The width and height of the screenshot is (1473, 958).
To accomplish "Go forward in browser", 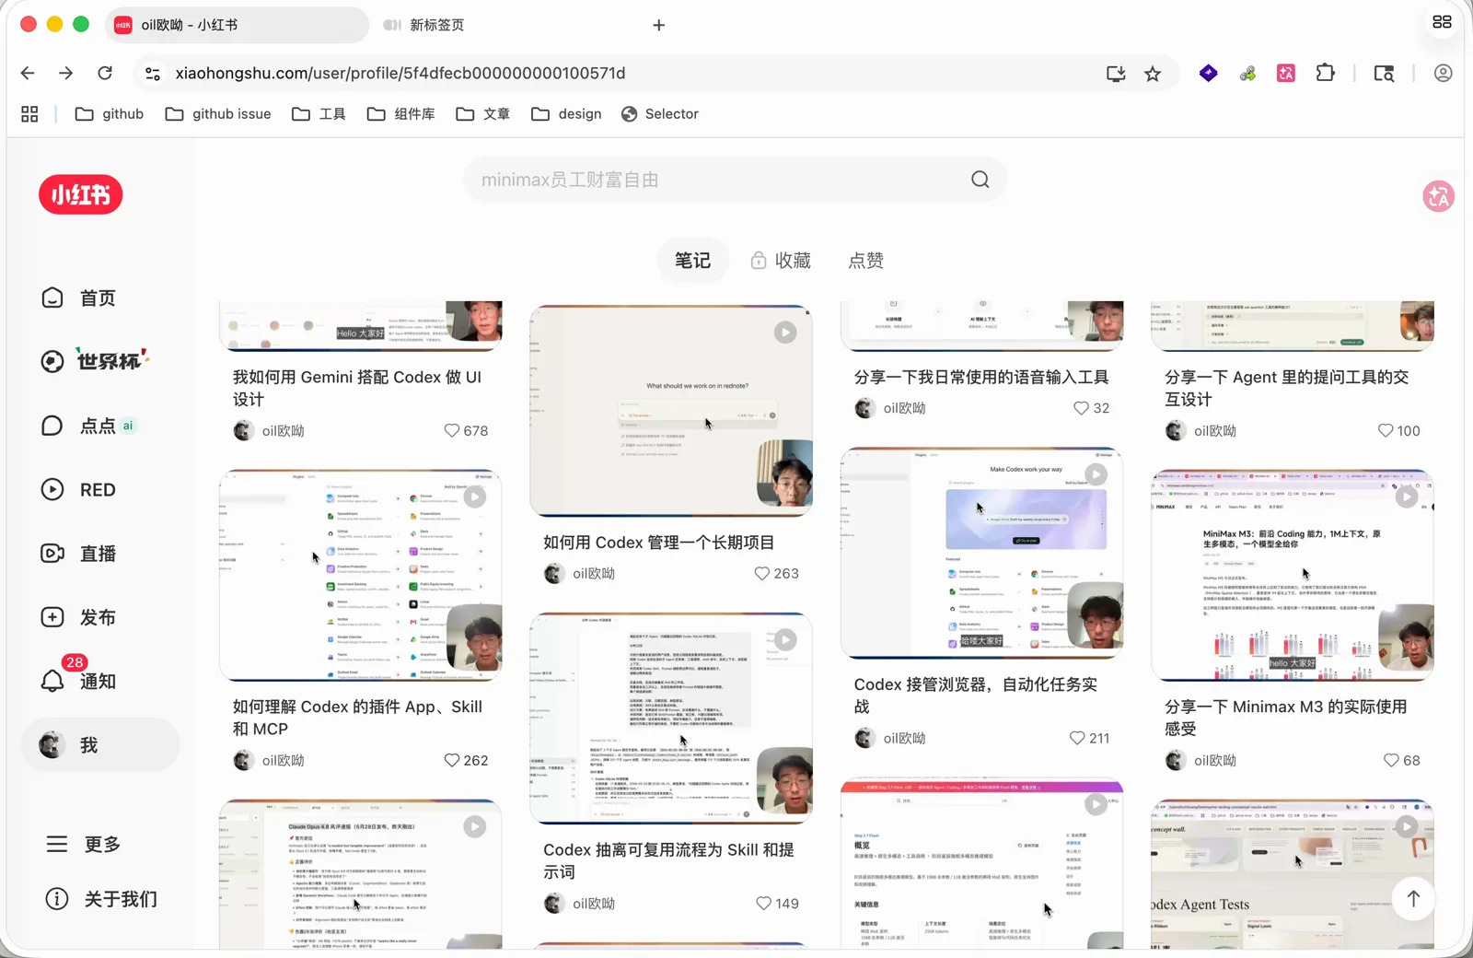I will coord(65,73).
